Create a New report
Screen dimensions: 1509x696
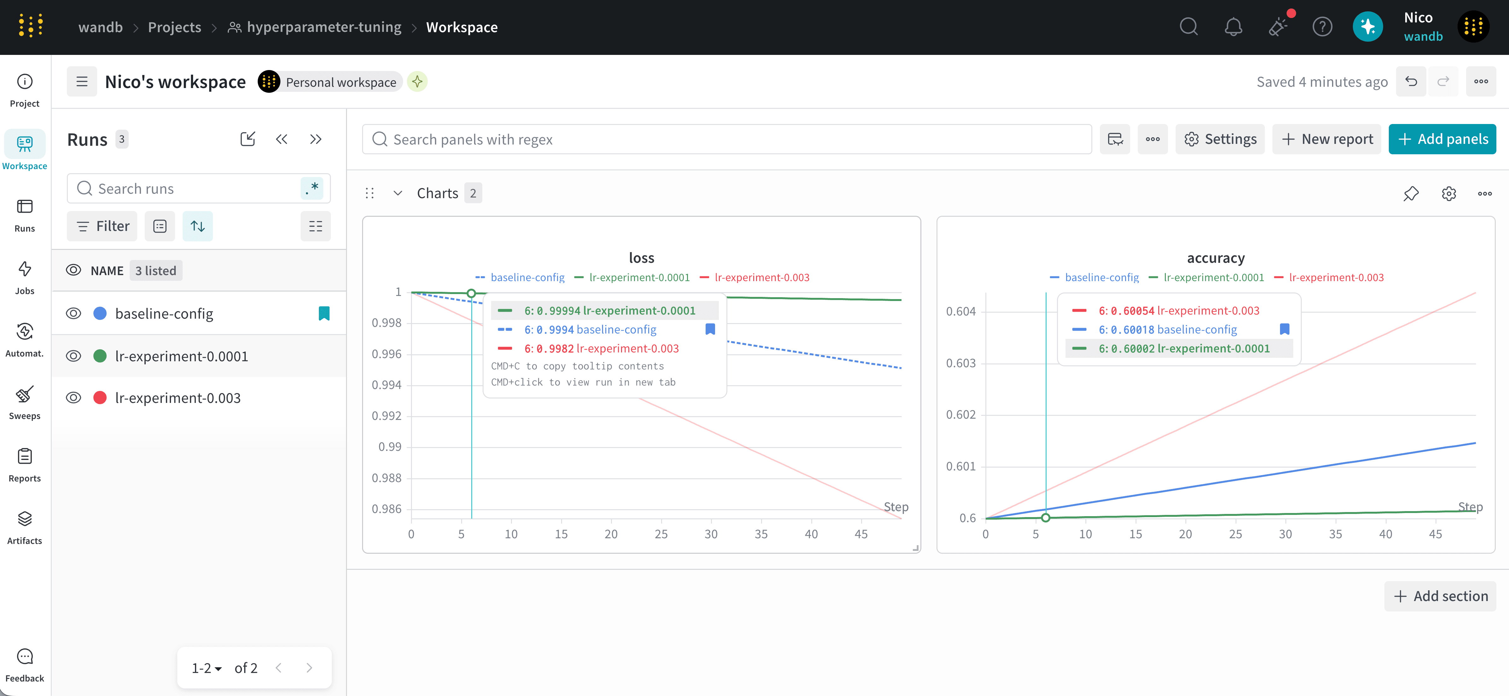(1327, 139)
